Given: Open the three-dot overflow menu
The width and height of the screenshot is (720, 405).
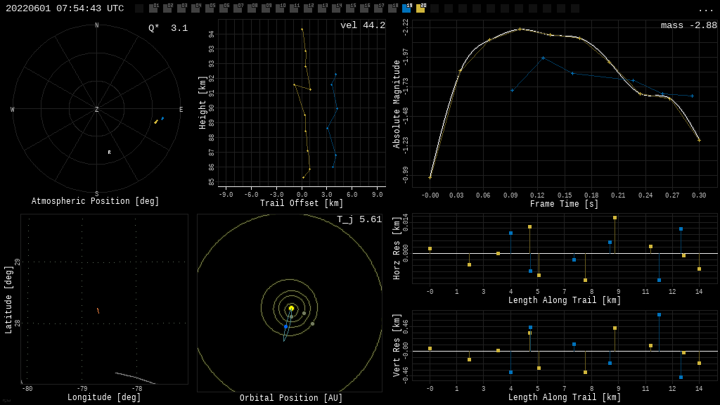Looking at the screenshot, I should pyautogui.click(x=705, y=9).
